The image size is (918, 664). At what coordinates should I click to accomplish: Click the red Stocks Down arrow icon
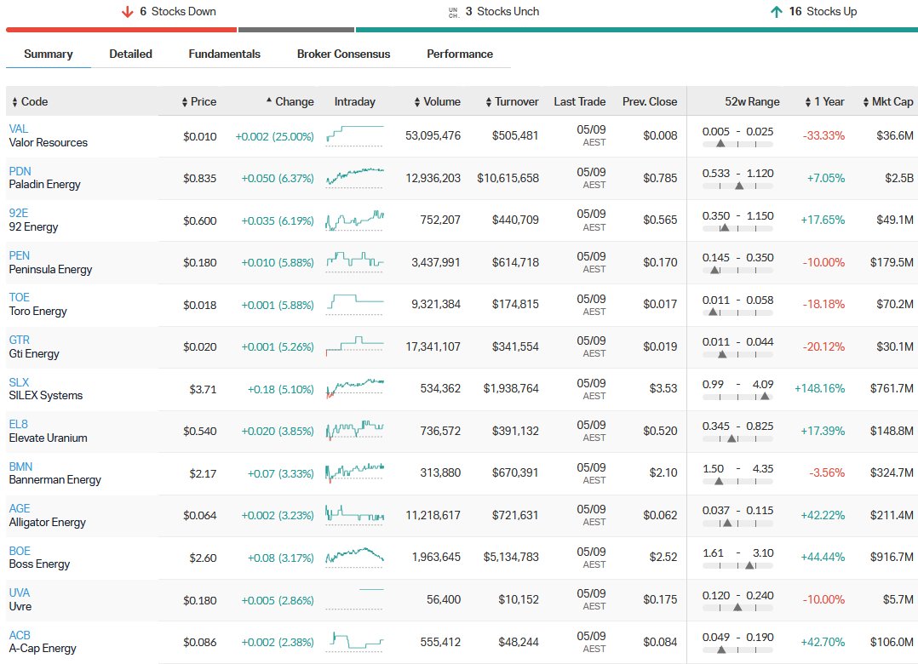(x=128, y=12)
